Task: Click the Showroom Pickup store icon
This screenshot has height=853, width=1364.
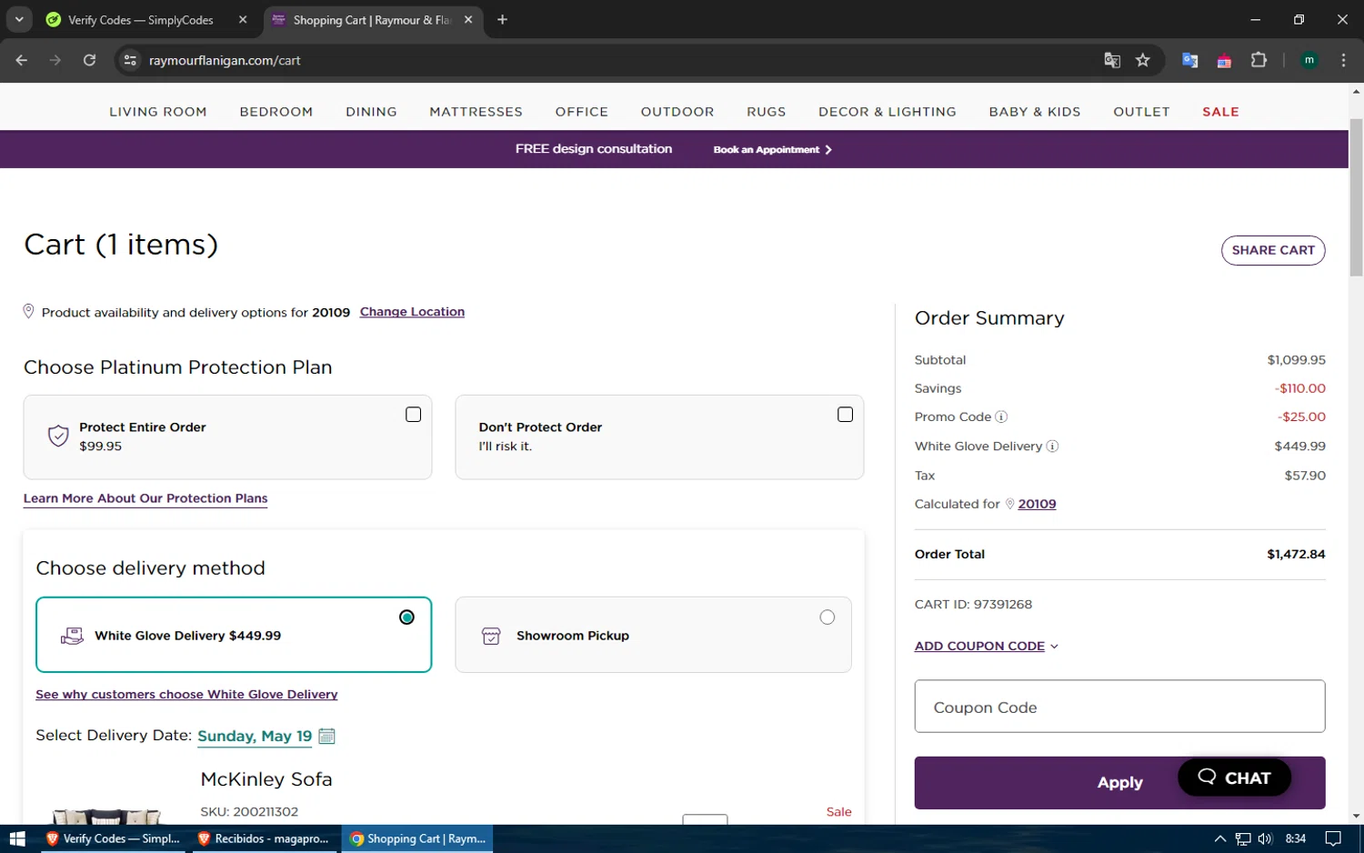Action: pos(491,636)
